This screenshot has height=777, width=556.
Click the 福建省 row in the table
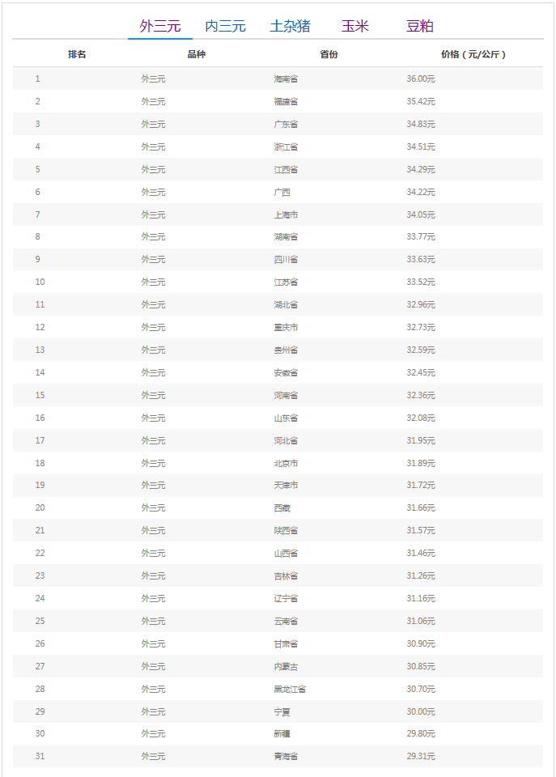click(278, 101)
